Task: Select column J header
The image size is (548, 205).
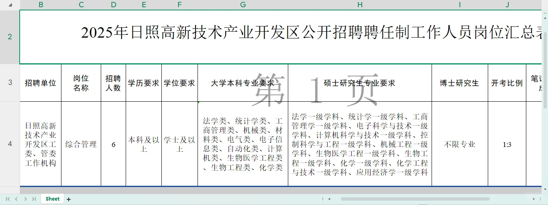Action: pos(507,5)
